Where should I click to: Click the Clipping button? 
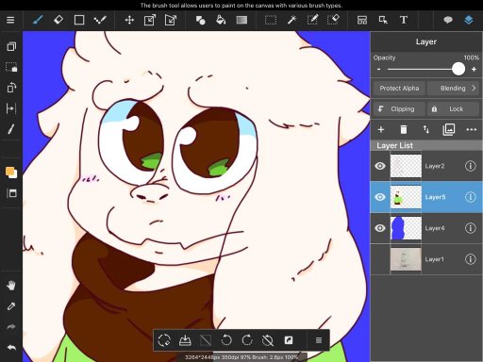pyautogui.click(x=399, y=109)
